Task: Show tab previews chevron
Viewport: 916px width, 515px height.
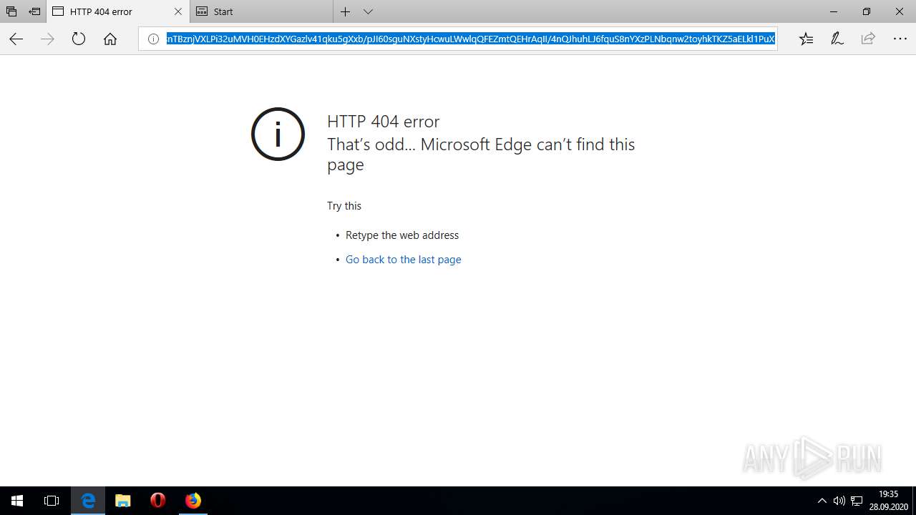Action: point(368,11)
